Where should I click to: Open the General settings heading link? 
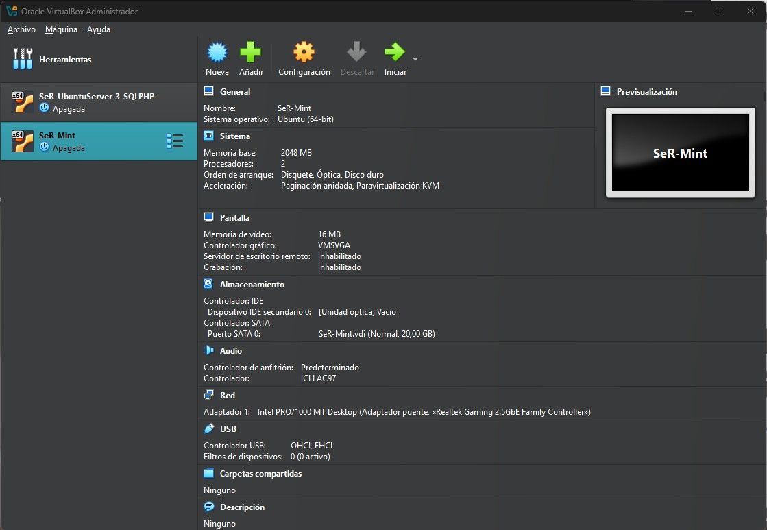(x=235, y=91)
